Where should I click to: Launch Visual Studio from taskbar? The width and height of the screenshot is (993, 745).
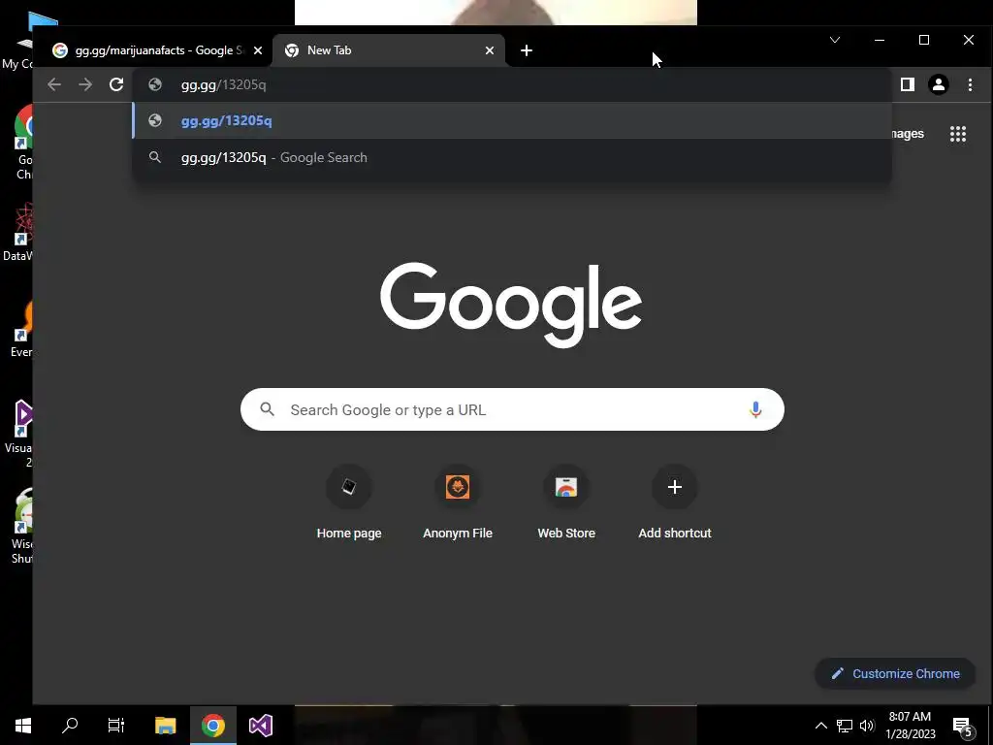(x=260, y=726)
